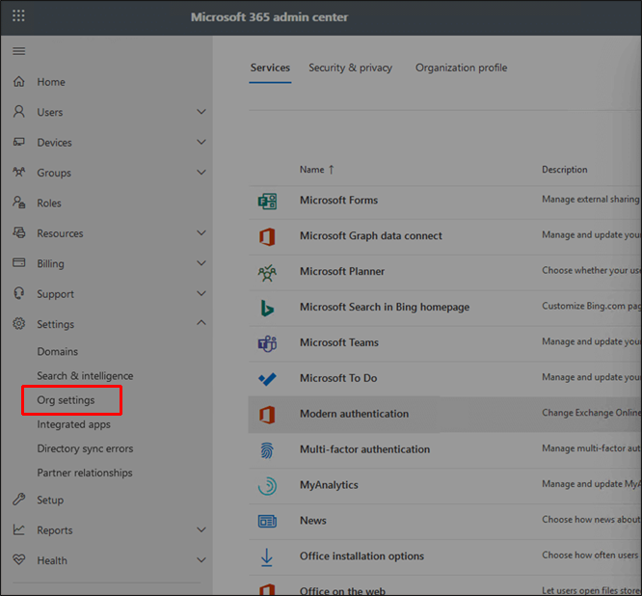This screenshot has width=642, height=596.
Task: Expand the Billing navigation chevron
Action: click(201, 263)
